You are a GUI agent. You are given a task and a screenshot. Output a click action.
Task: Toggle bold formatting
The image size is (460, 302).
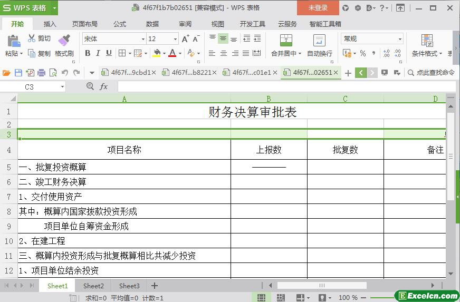point(88,53)
